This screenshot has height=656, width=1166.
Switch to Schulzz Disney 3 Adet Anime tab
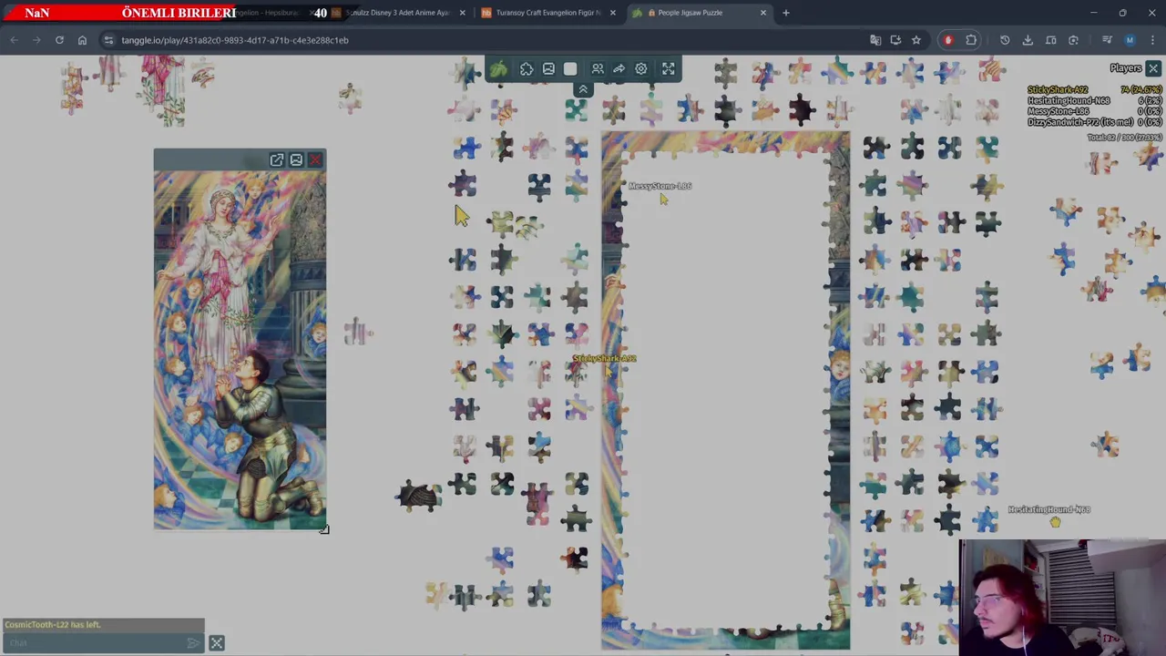(397, 13)
